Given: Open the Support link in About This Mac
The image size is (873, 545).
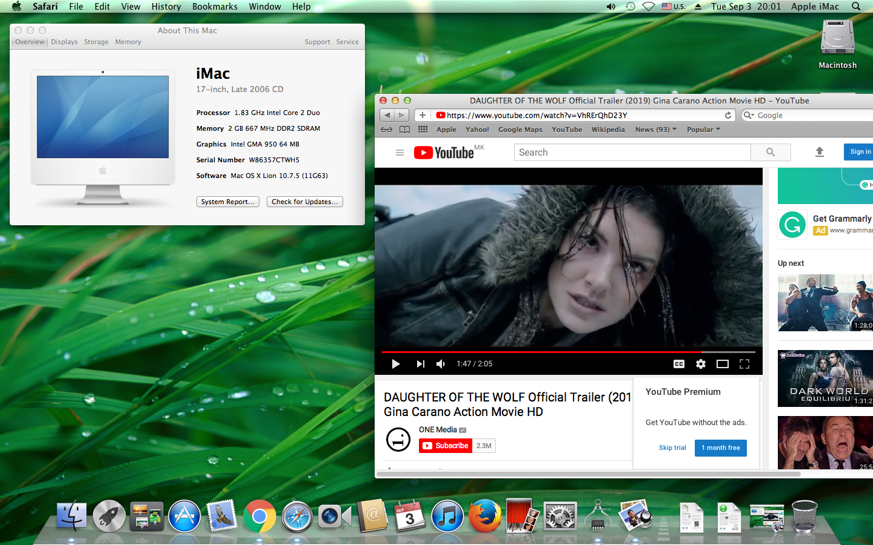Looking at the screenshot, I should [x=318, y=42].
